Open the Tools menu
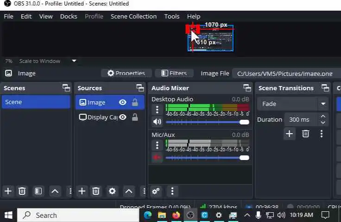Image resolution: width=341 pixels, height=222 pixels. tap(171, 16)
